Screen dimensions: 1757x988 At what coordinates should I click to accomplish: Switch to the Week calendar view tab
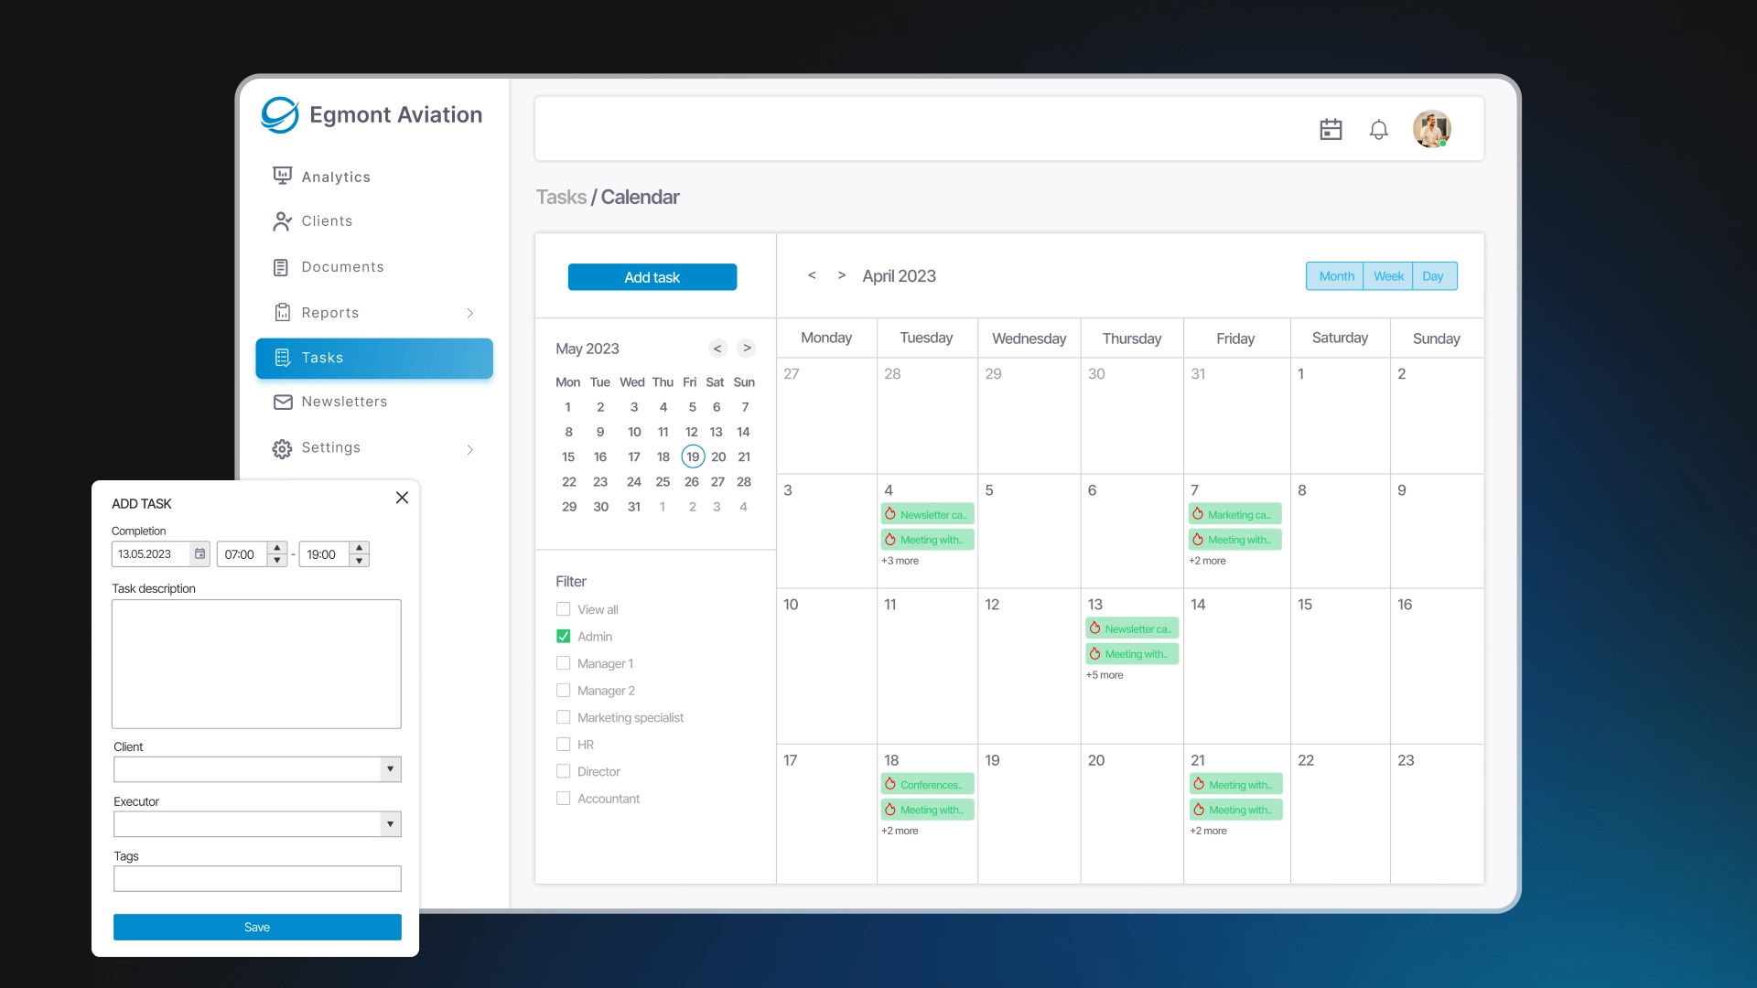1387,275
